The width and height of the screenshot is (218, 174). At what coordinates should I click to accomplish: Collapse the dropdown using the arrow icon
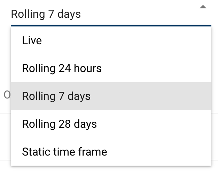pos(203,7)
